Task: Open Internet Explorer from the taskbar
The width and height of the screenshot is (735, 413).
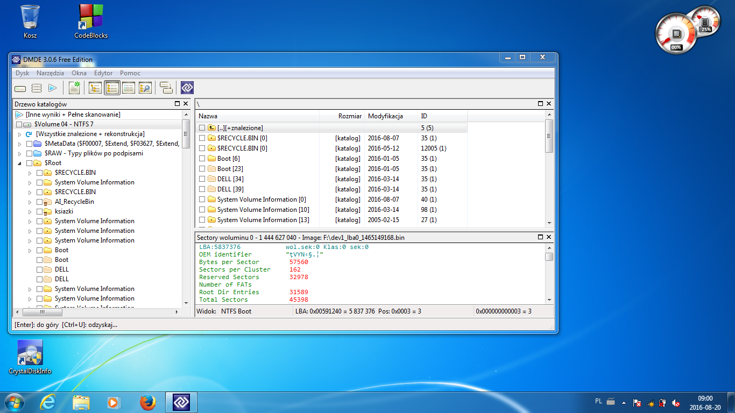Action: [x=48, y=402]
